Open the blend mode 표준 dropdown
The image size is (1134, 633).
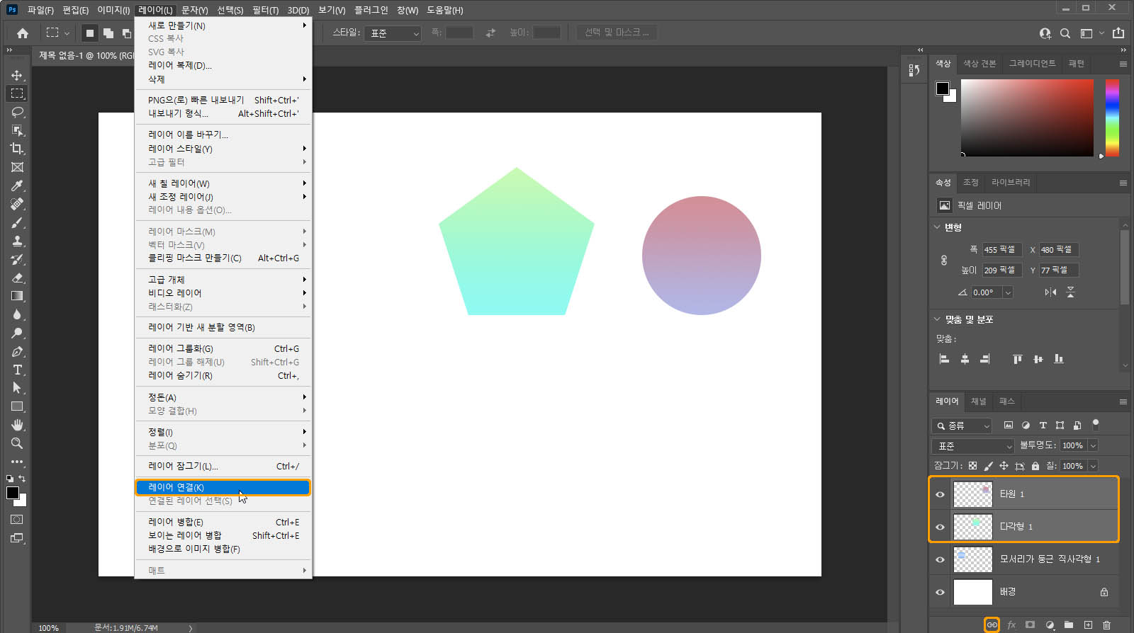point(973,446)
